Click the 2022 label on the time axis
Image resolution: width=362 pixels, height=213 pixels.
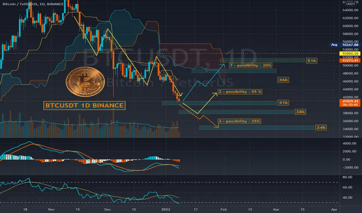[x=166, y=209]
